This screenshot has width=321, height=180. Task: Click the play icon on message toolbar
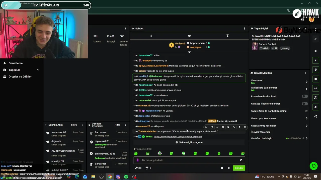206,127
